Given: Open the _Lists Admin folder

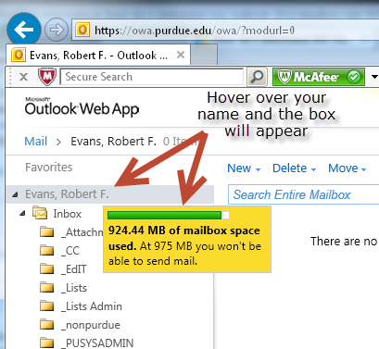Looking at the screenshot, I should (x=92, y=306).
